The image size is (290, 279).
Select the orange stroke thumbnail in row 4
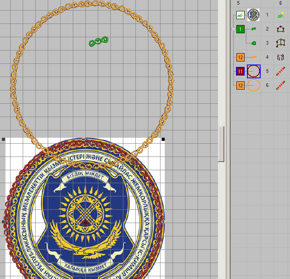254,57
